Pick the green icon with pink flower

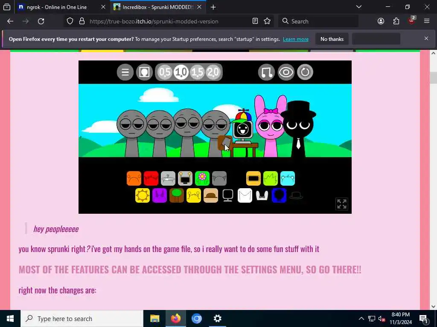[202, 178]
